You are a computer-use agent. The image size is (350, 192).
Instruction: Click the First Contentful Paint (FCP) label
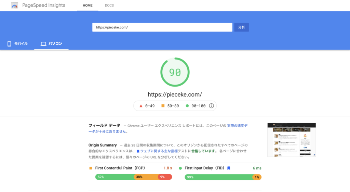click(120, 168)
